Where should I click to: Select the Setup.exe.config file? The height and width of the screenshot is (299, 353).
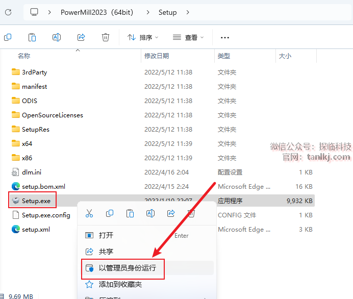click(x=46, y=215)
